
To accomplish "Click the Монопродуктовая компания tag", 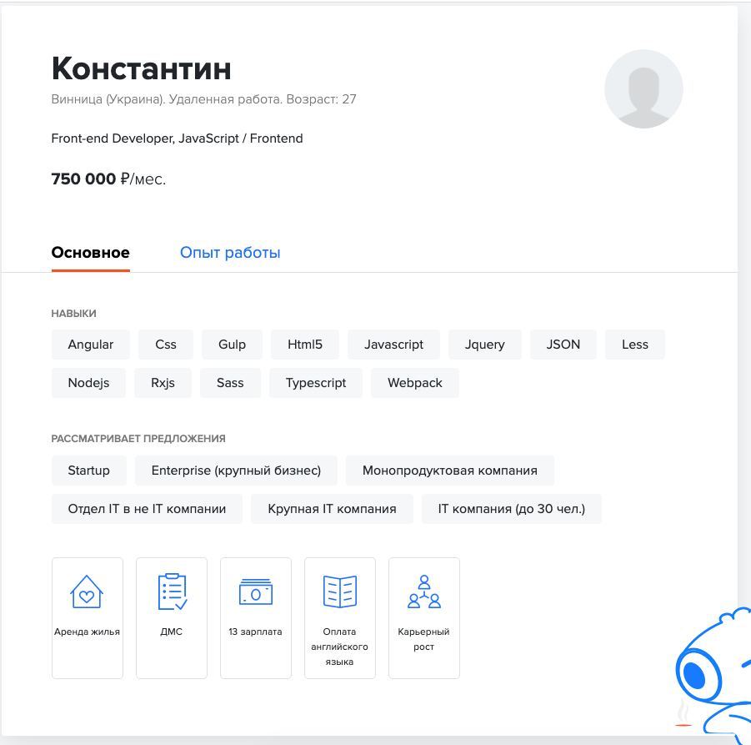I will pyautogui.click(x=450, y=471).
